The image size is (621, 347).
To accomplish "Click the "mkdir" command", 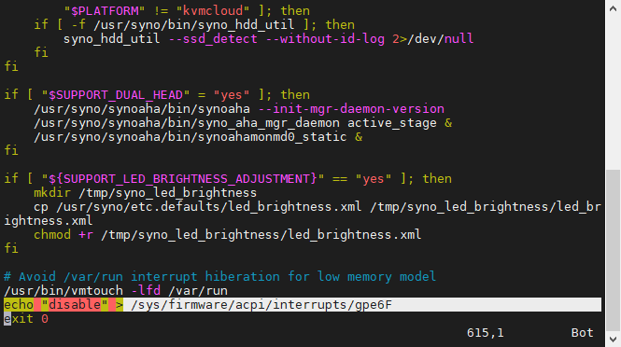I will [52, 193].
